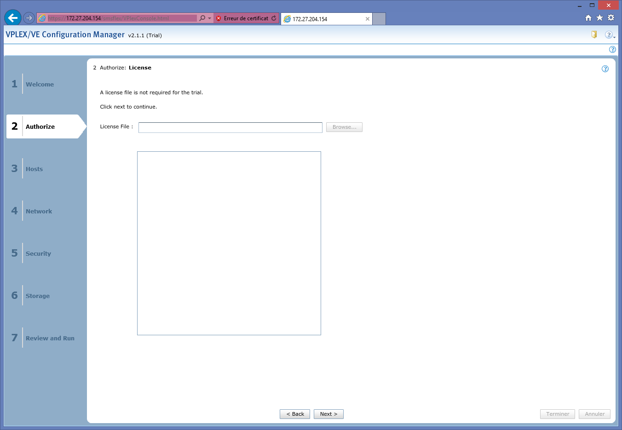Viewport: 622px width, 430px height.
Task: Go to browser home page
Action: 588,18
